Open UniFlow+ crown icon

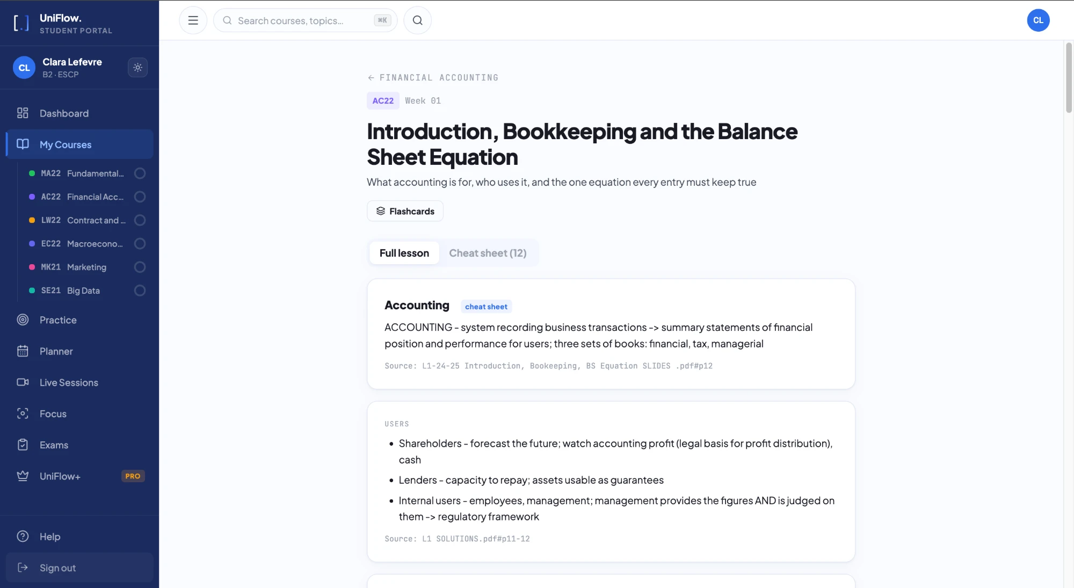[23, 476]
